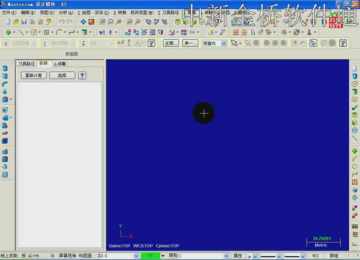Click the 选择 button
The image size is (360, 260).
[62, 75]
